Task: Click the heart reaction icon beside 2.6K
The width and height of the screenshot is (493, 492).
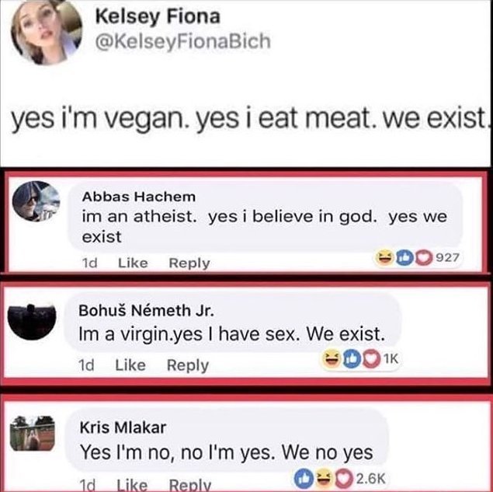Action: (x=345, y=476)
